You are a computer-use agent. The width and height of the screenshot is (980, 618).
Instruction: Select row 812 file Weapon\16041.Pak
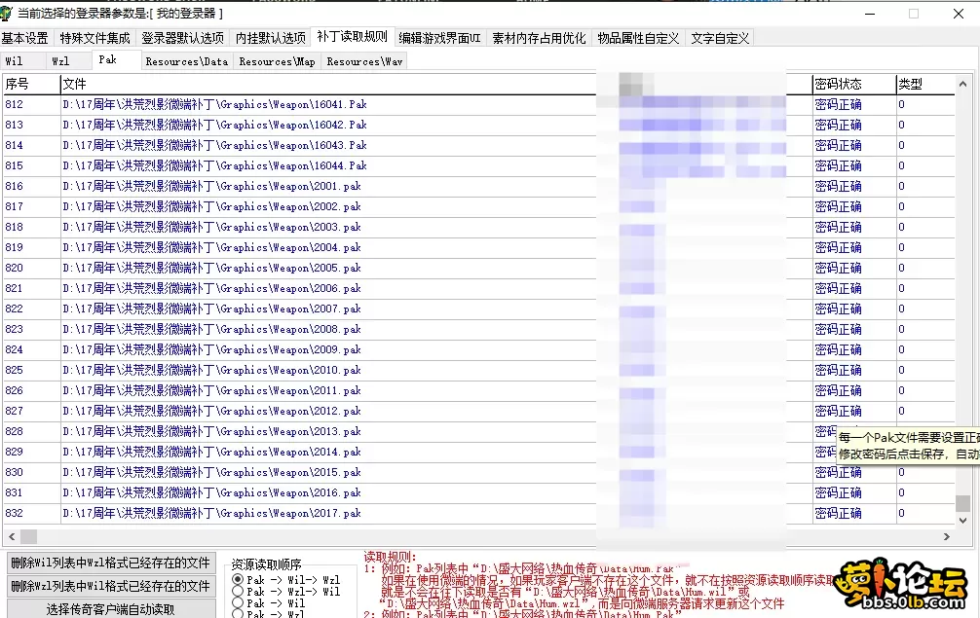(214, 104)
